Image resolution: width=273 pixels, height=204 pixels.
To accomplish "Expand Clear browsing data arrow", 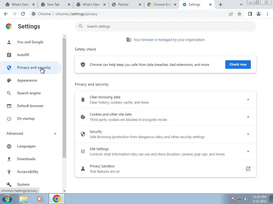I will tap(248, 100).
